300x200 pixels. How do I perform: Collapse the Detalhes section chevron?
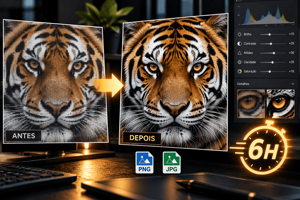pos(293,84)
